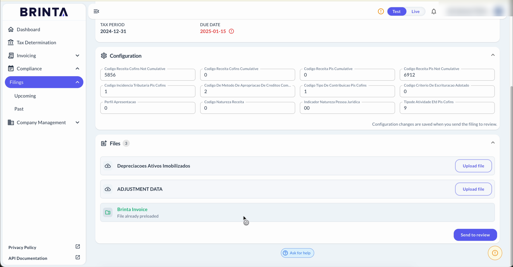The height and width of the screenshot is (267, 513).
Task: Go to Tax Determination page
Action: (37, 42)
